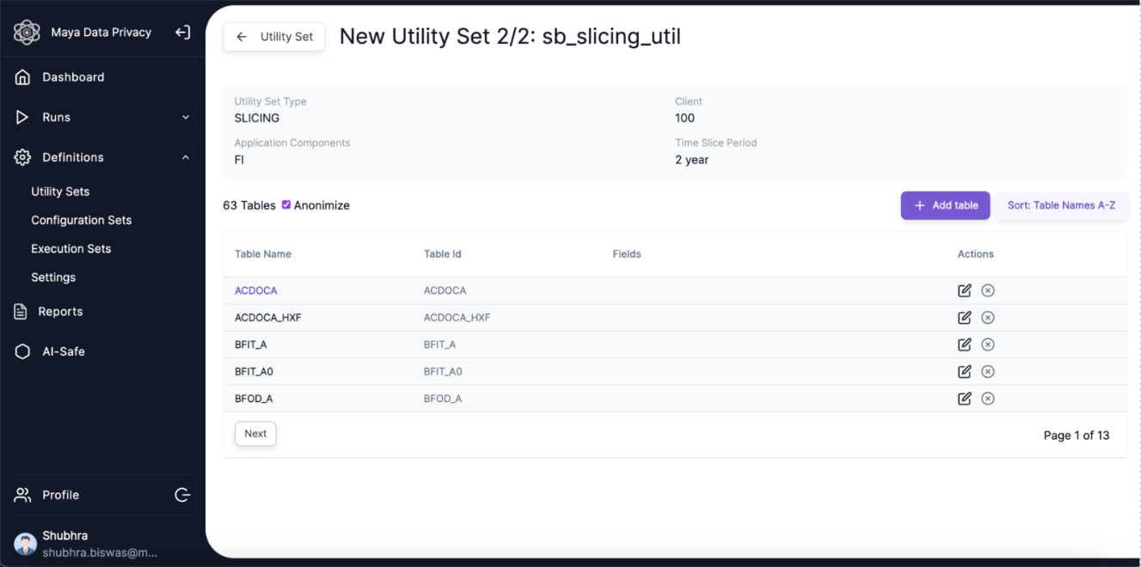
Task: Open the edit icon for BFOD_A
Action: pyautogui.click(x=964, y=399)
